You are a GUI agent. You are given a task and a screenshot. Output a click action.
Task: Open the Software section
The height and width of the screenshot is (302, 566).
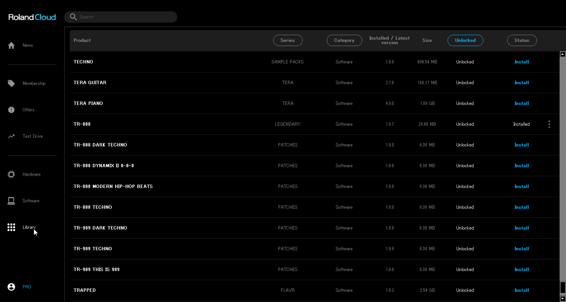[x=31, y=201]
